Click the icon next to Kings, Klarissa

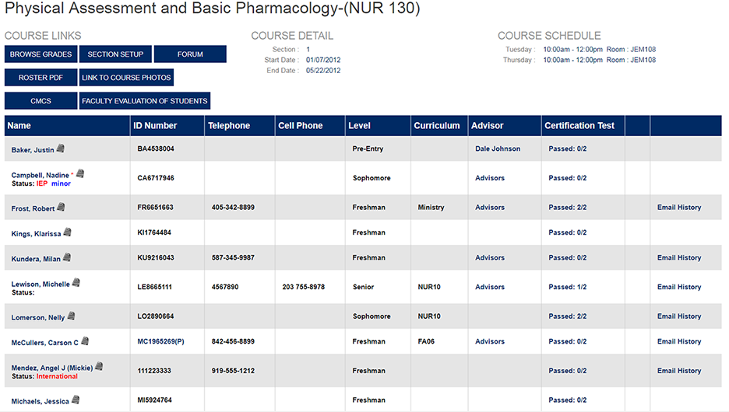[67, 232]
